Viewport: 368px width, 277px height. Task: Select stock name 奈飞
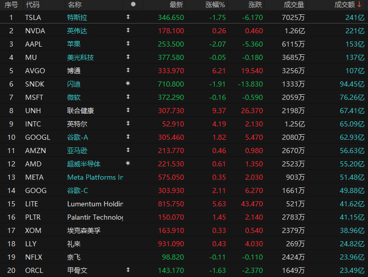74,258
